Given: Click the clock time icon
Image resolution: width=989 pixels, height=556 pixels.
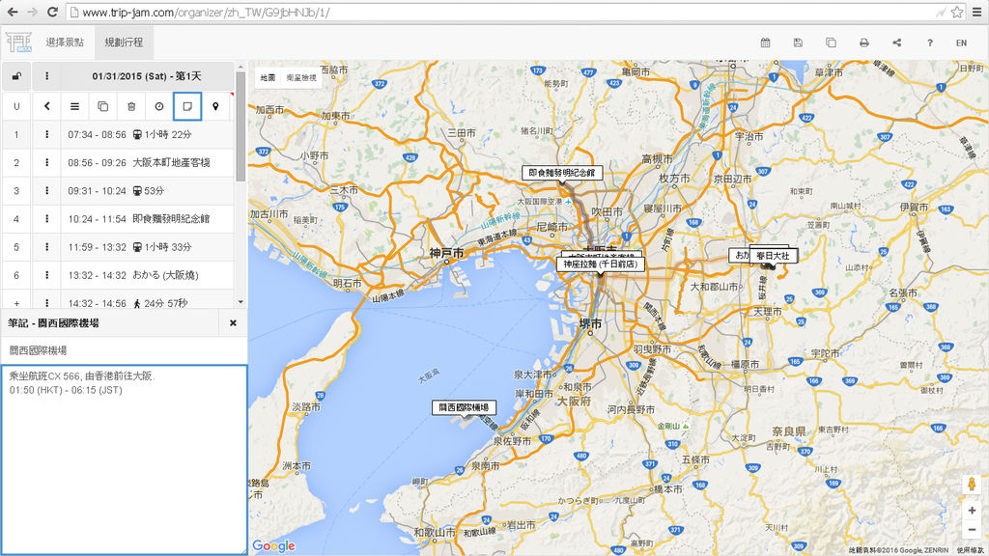Looking at the screenshot, I should 159,106.
